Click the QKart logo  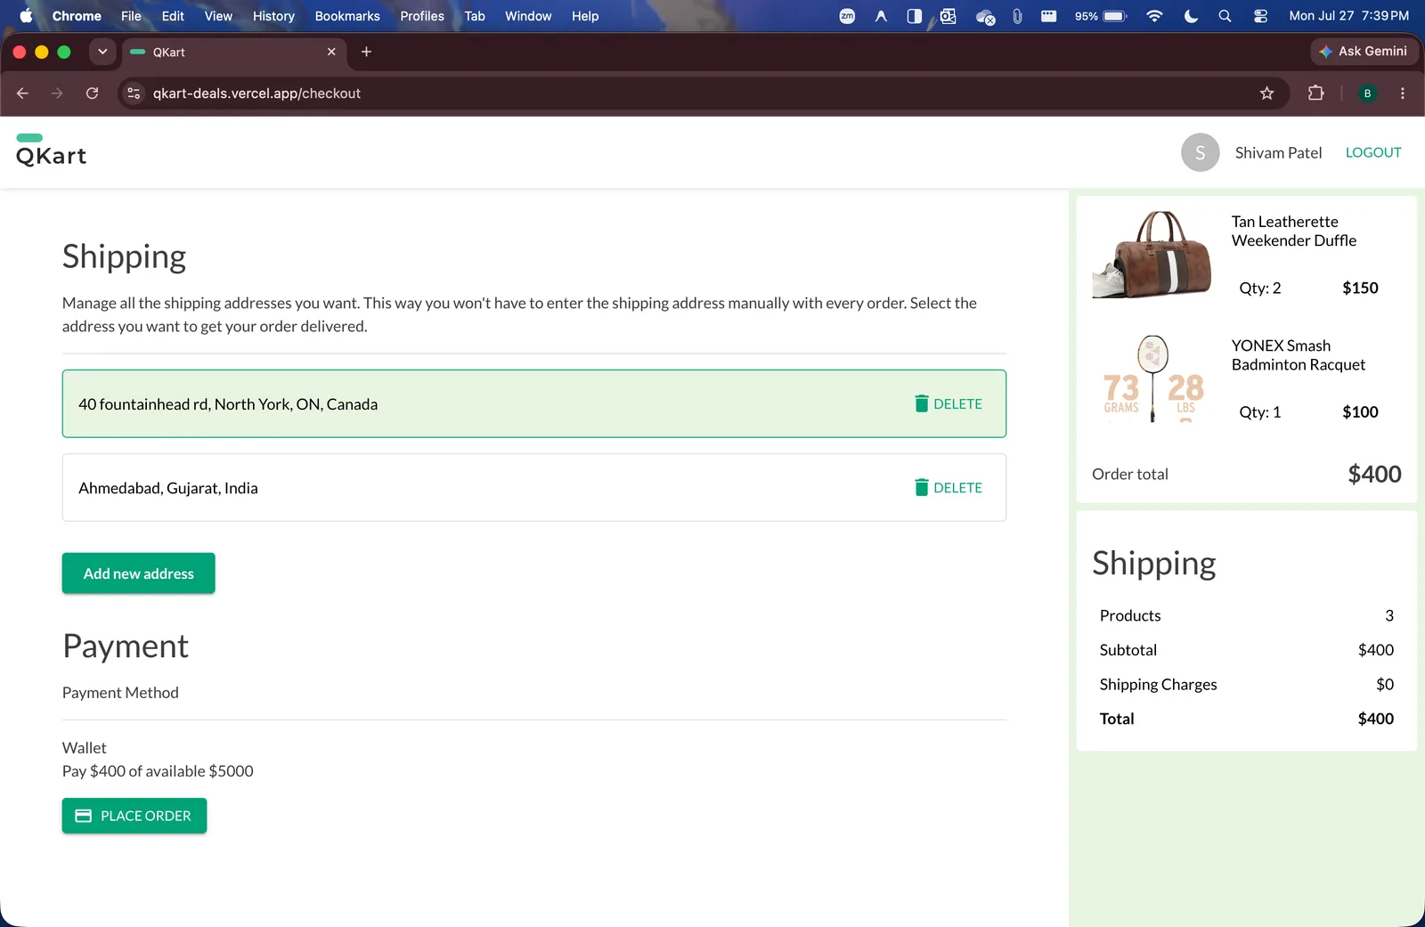(x=51, y=150)
